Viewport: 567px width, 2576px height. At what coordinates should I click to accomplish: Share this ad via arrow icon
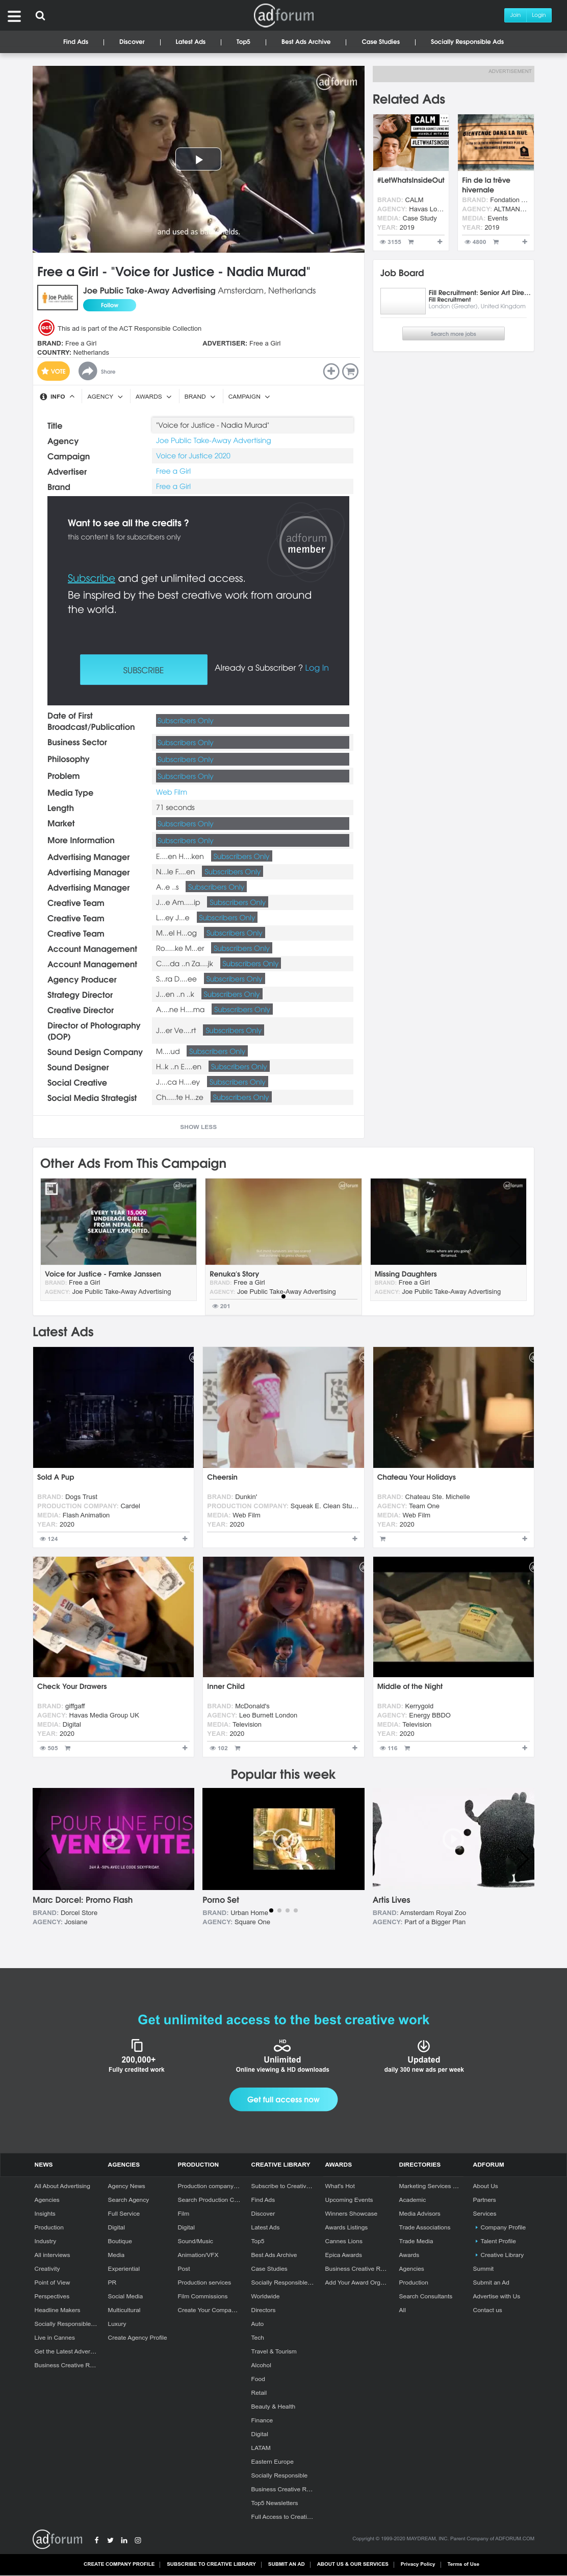88,371
